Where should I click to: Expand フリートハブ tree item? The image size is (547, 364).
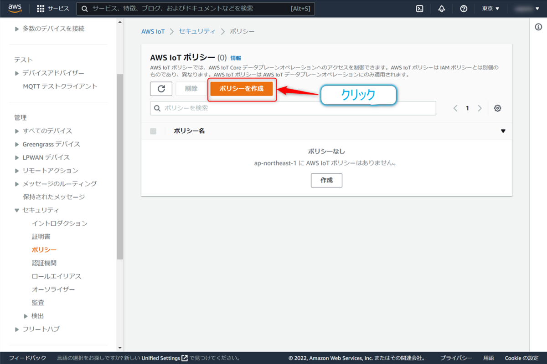(17, 329)
